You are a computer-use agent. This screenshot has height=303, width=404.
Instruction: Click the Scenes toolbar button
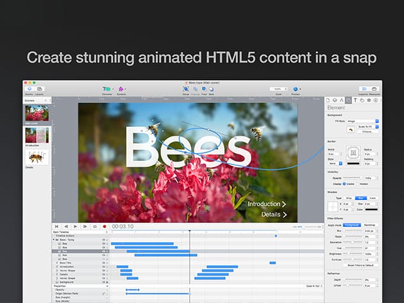(29, 89)
